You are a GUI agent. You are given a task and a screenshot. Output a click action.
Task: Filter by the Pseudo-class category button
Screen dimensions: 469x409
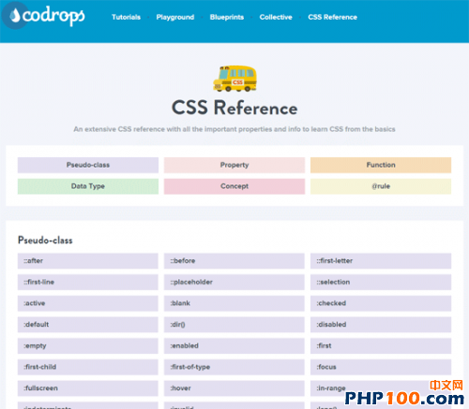[88, 165]
